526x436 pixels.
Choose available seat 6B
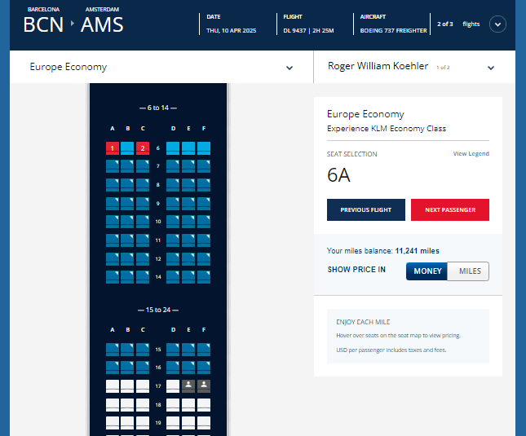[x=128, y=148]
